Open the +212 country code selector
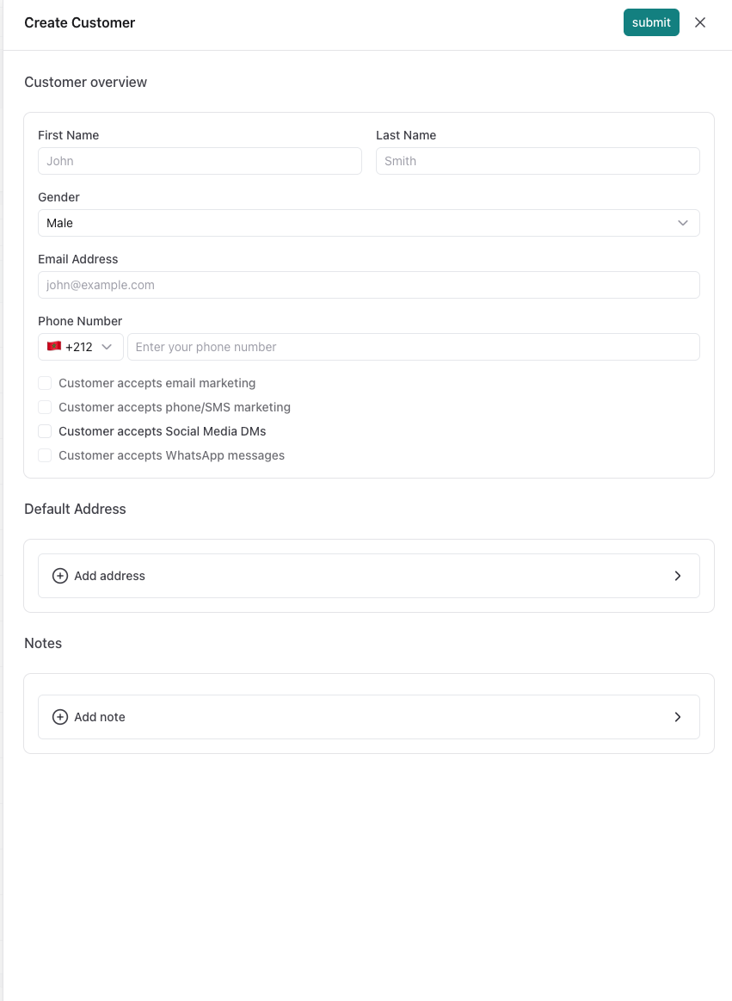 tap(81, 347)
